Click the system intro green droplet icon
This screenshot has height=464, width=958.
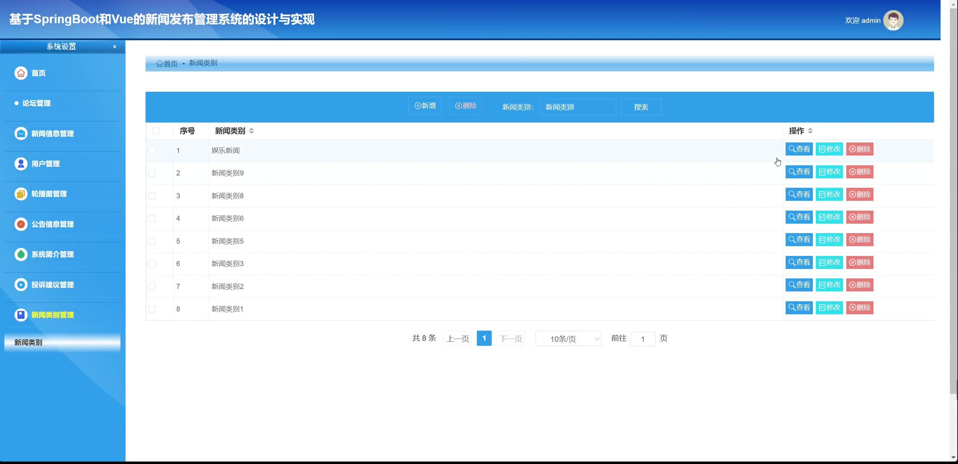(21, 254)
